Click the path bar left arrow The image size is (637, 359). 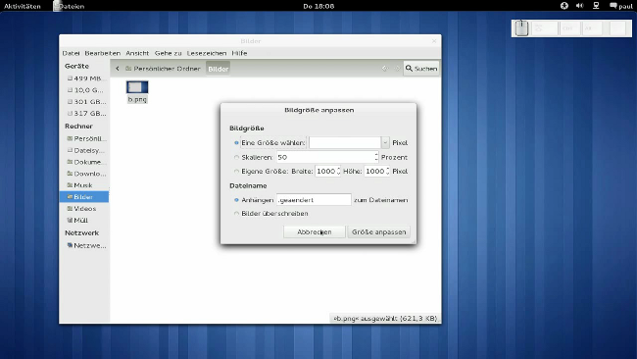coord(118,69)
